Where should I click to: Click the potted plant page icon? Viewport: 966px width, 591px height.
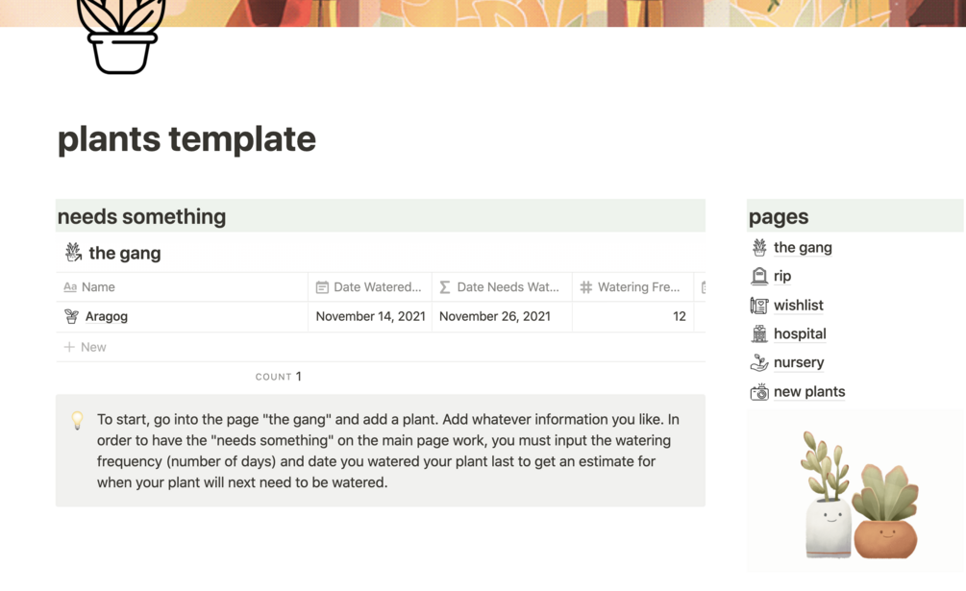(121, 37)
